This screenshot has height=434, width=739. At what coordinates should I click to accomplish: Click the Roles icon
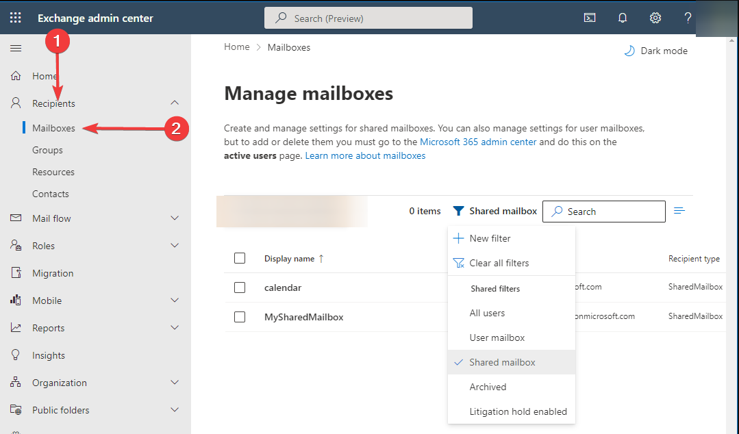pyautogui.click(x=16, y=245)
